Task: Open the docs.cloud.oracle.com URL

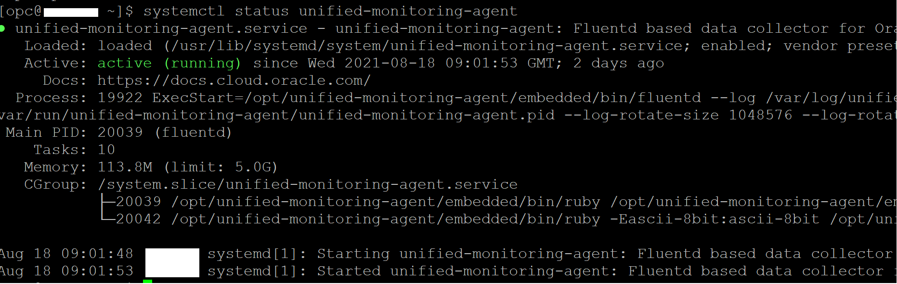Action: pyautogui.click(x=234, y=80)
